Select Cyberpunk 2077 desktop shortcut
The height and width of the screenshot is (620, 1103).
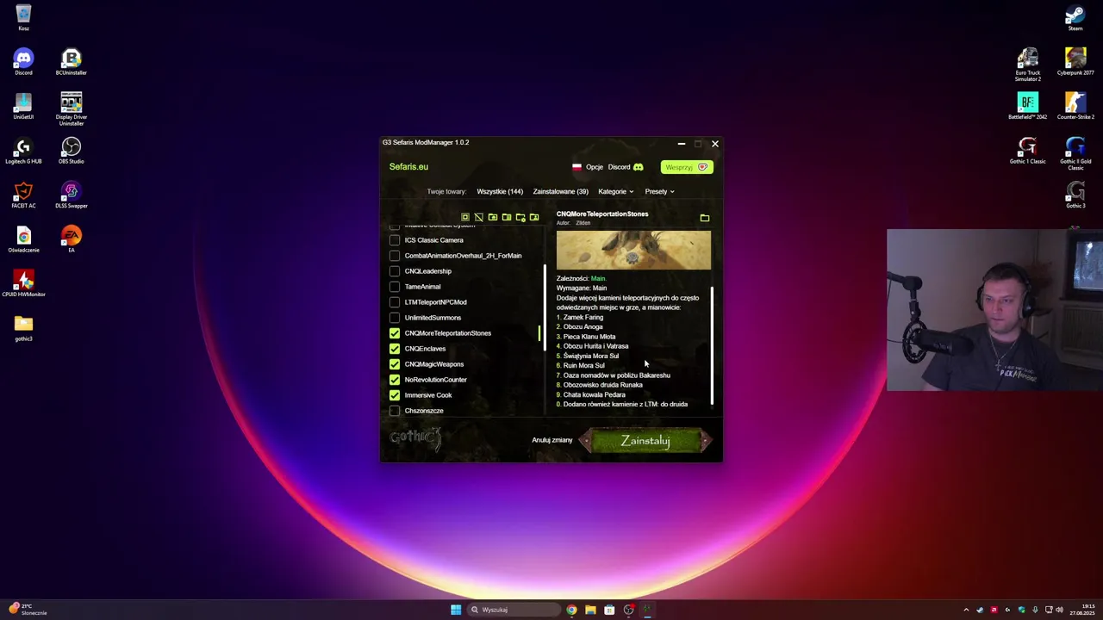point(1075,62)
